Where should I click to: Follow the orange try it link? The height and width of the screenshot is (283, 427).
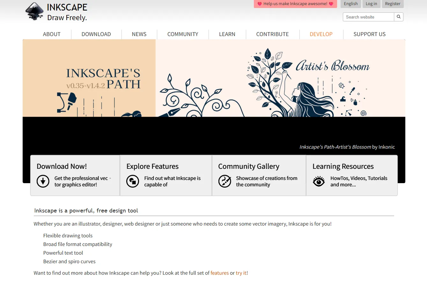click(241, 273)
